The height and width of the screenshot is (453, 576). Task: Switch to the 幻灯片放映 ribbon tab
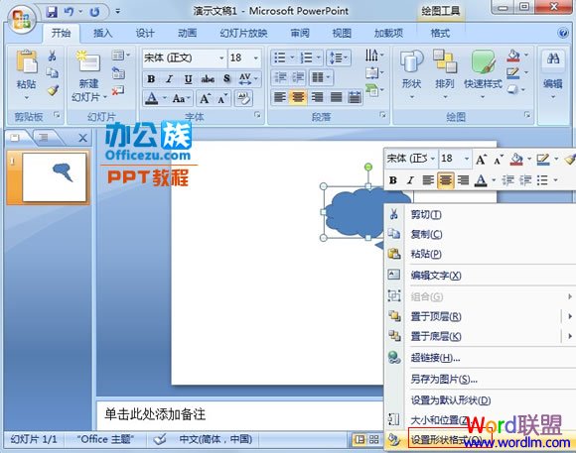tap(243, 33)
